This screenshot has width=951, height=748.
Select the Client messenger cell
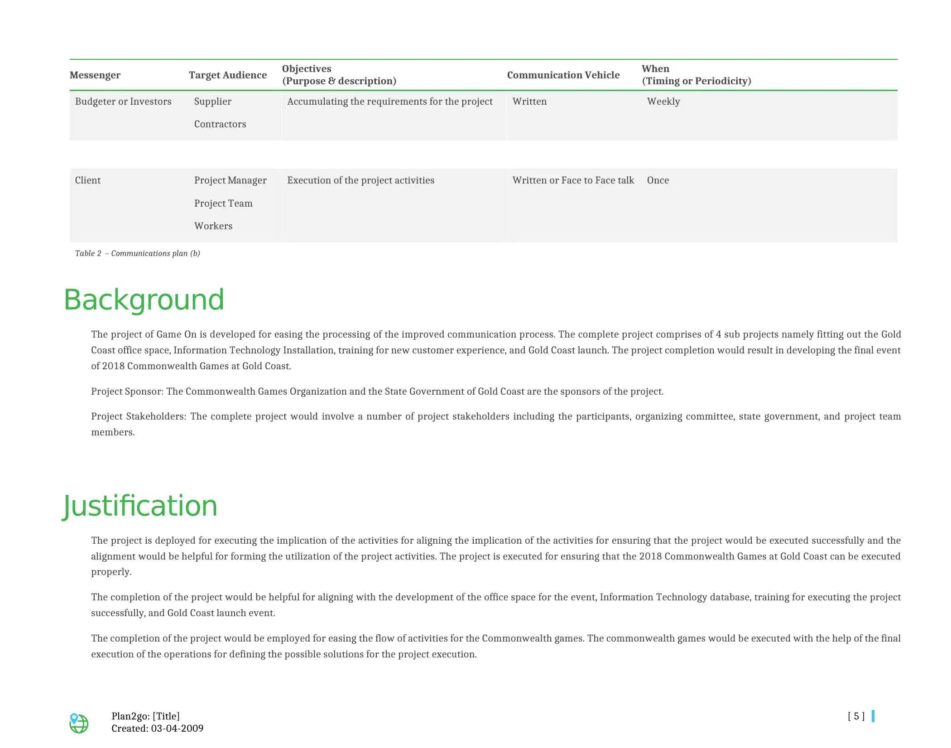pos(88,180)
